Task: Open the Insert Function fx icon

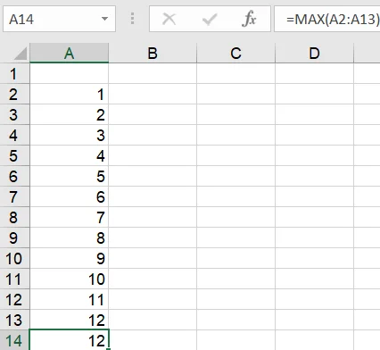Action: tap(249, 19)
